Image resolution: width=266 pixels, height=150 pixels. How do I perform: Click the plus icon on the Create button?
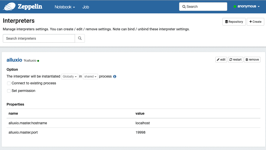(251, 21)
